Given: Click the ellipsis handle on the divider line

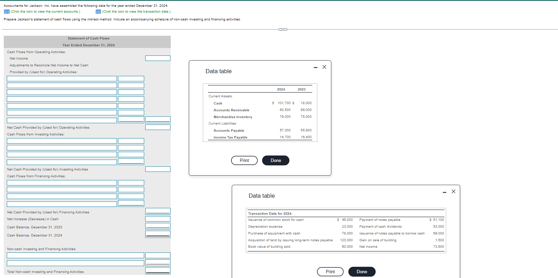Looking at the screenshot, I should tap(283, 29).
